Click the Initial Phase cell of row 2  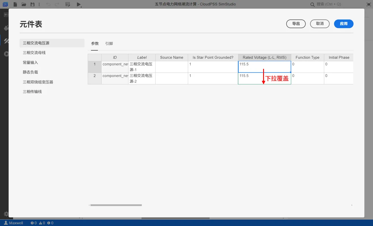coord(339,78)
